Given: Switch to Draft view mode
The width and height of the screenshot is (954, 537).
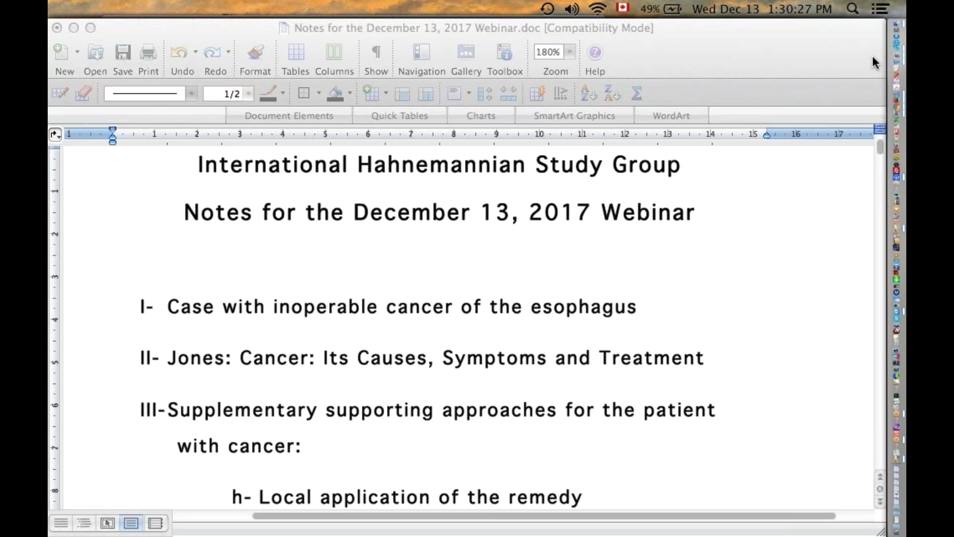Looking at the screenshot, I should (x=61, y=523).
